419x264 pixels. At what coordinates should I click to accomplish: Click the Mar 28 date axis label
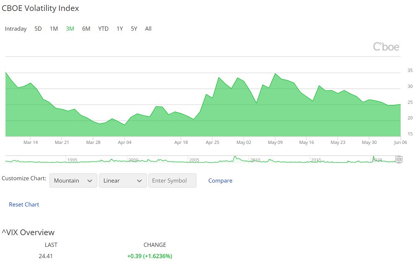point(93,142)
